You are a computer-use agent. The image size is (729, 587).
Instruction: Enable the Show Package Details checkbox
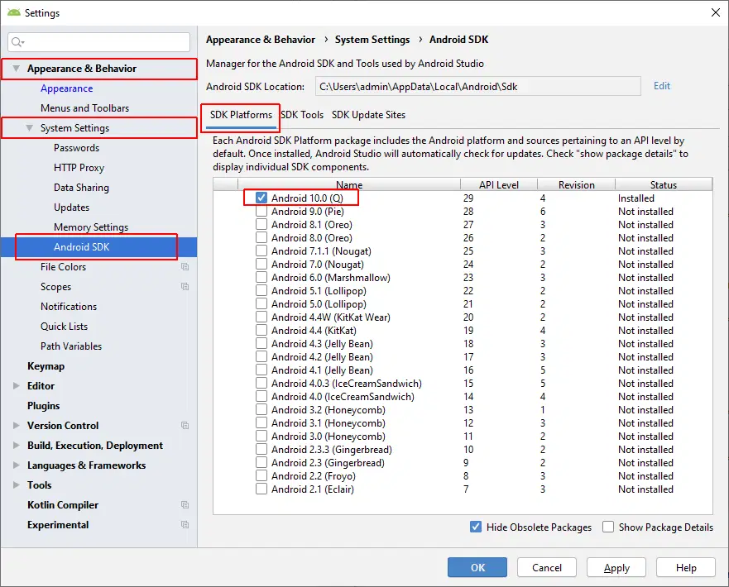608,527
